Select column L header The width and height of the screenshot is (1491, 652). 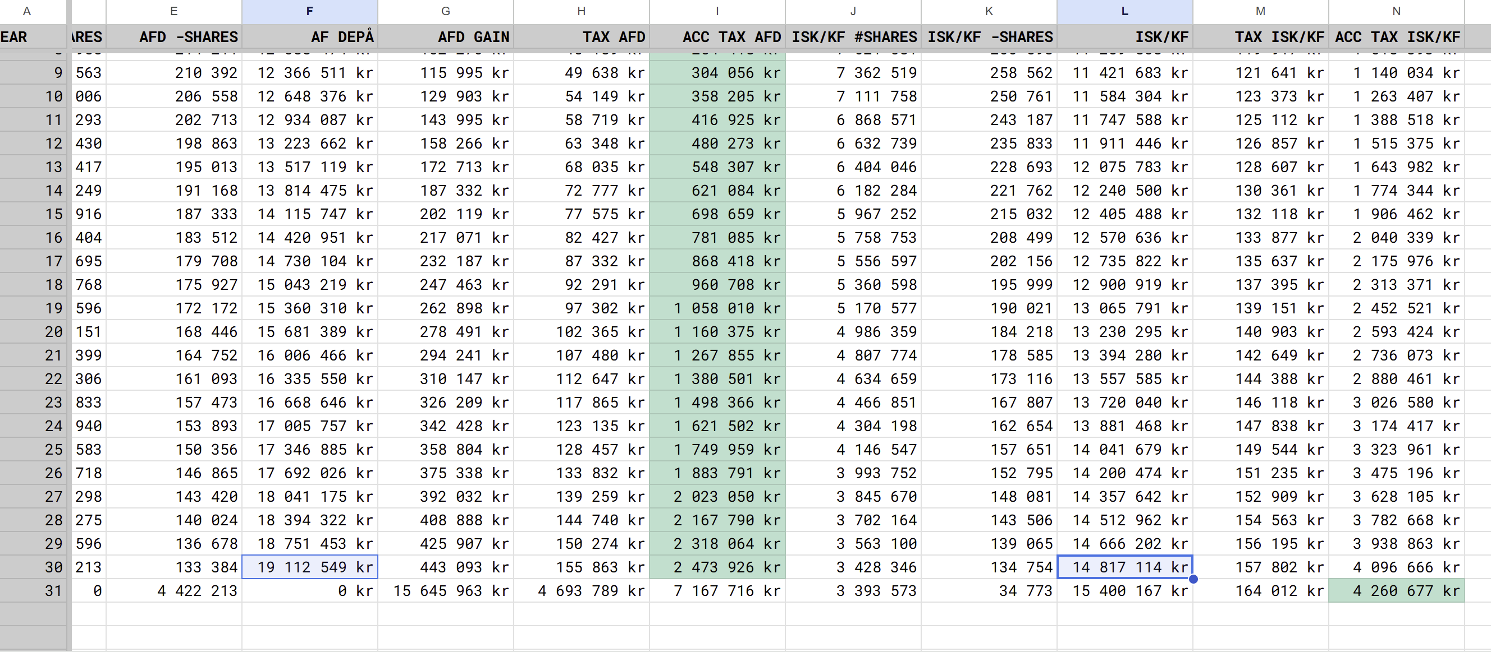pyautogui.click(x=1124, y=11)
